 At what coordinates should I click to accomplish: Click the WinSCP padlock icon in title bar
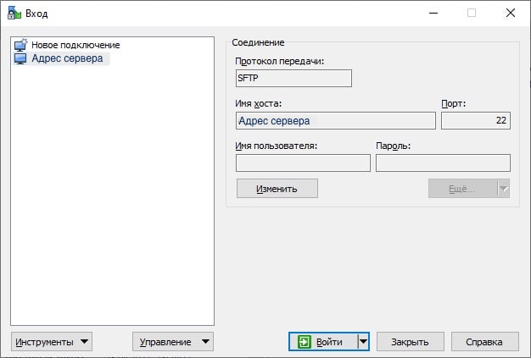tap(14, 13)
